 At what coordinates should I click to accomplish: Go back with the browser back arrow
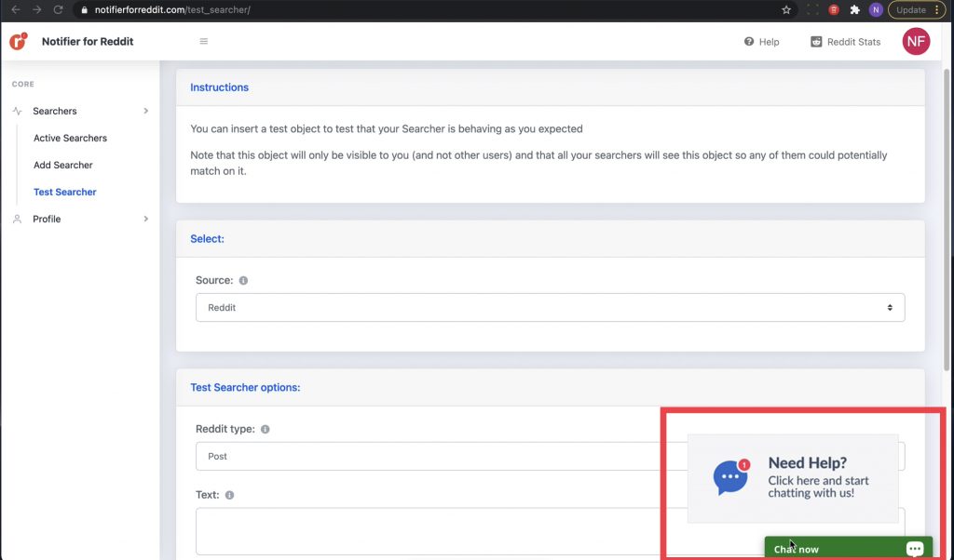pyautogui.click(x=16, y=9)
